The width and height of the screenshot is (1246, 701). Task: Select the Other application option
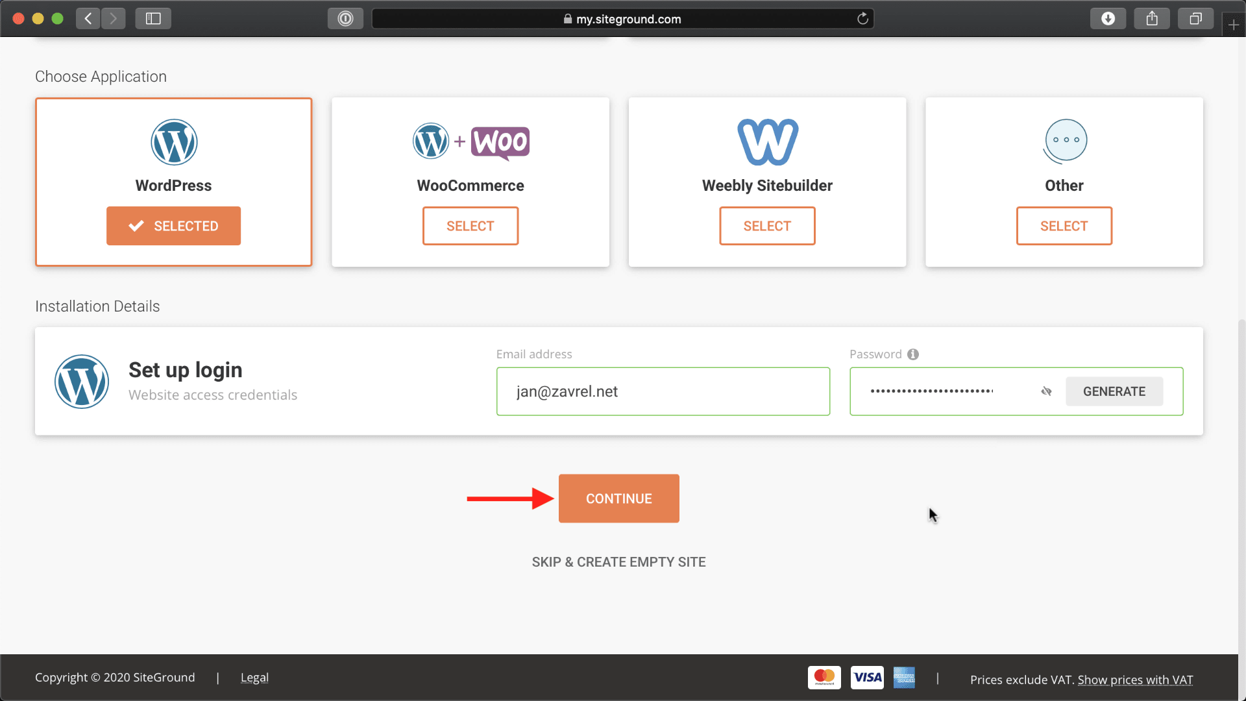tap(1064, 226)
